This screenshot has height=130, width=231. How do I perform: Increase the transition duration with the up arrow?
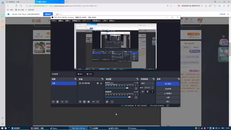click(x=153, y=87)
